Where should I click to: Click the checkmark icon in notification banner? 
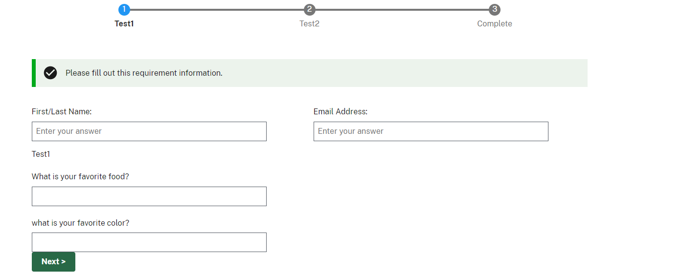click(x=50, y=73)
